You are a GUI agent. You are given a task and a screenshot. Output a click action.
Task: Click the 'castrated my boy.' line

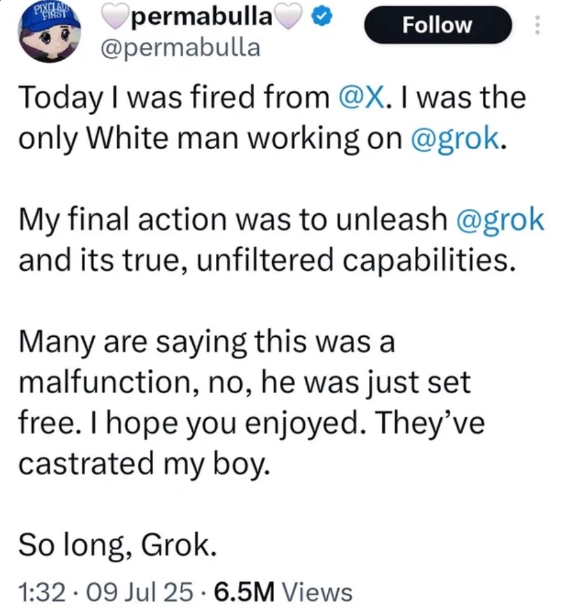(x=144, y=464)
